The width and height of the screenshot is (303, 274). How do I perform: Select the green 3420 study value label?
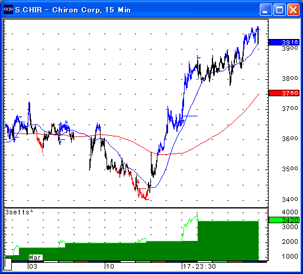pos(284,220)
